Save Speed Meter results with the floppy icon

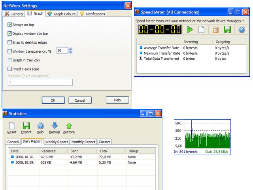point(227,30)
